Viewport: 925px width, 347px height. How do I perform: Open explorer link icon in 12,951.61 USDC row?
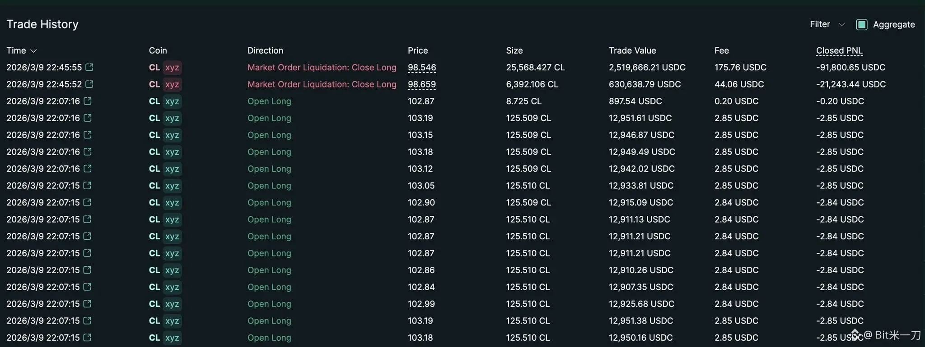point(88,118)
